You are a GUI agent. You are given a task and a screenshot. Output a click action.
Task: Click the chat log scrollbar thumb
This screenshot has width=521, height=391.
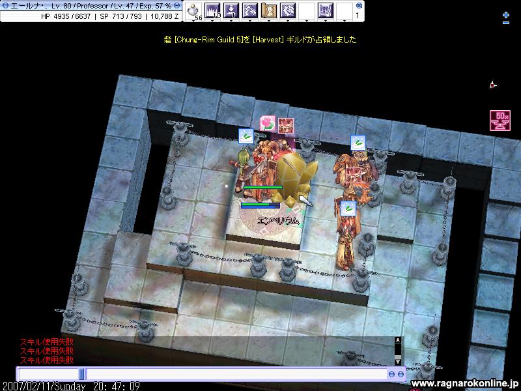pos(398,356)
